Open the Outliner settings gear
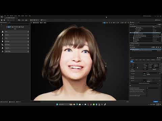Image resolution: width=162 pixels, height=121 pixels. (161, 24)
